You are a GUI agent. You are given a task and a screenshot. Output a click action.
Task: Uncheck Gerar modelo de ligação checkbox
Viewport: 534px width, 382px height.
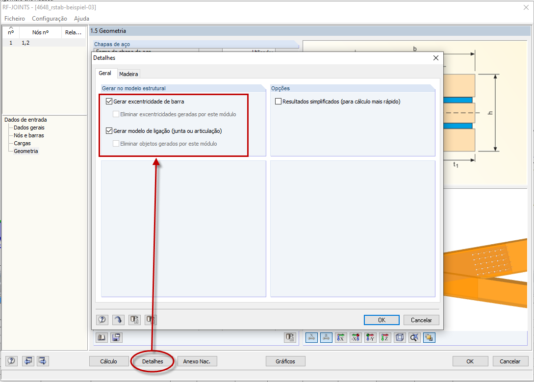point(109,131)
